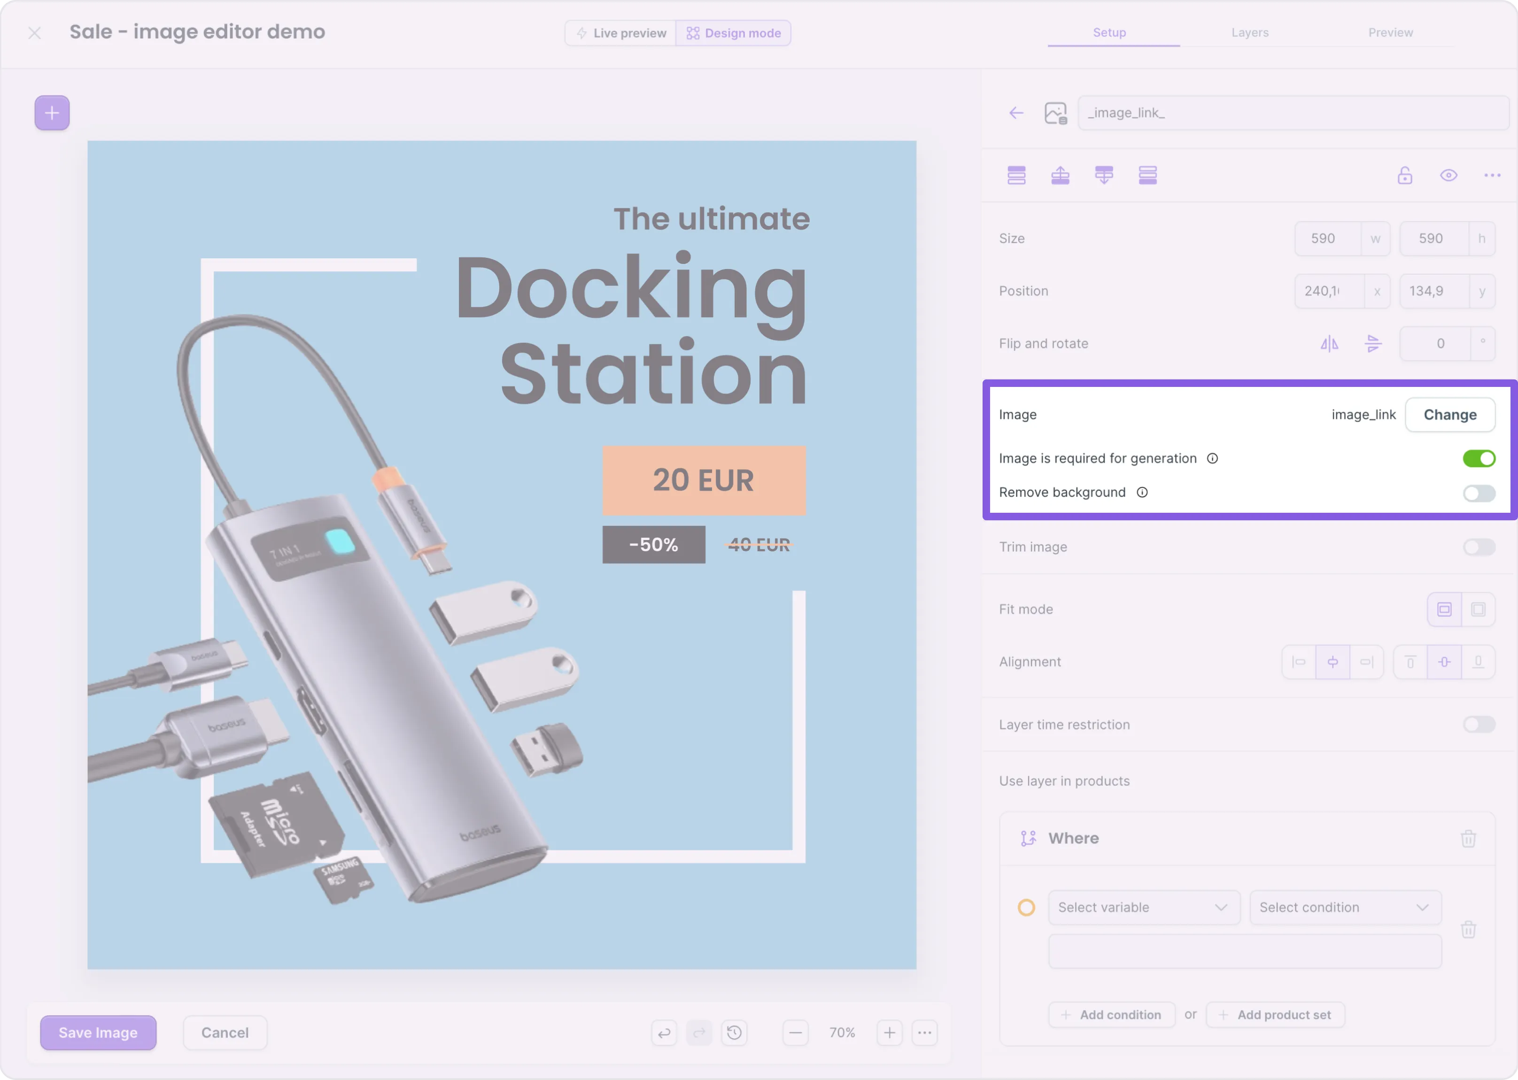1518x1080 pixels.
Task: Toggle the layer lock icon
Action: (1405, 175)
